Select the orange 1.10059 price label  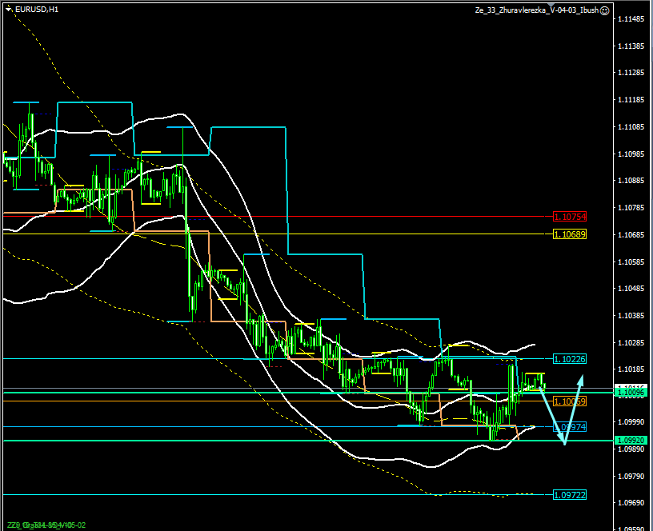point(569,401)
